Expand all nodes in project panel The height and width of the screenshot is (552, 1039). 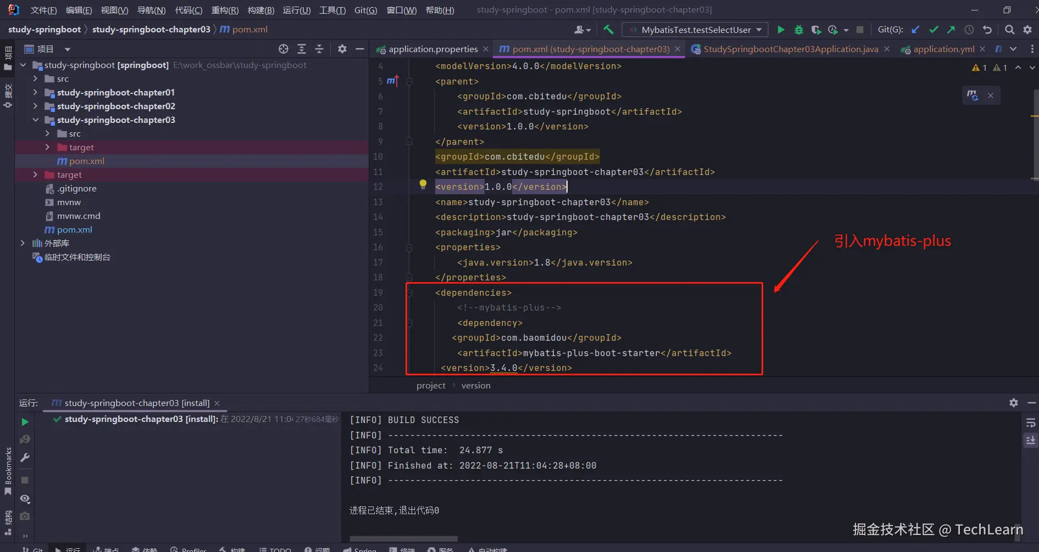pyautogui.click(x=302, y=49)
